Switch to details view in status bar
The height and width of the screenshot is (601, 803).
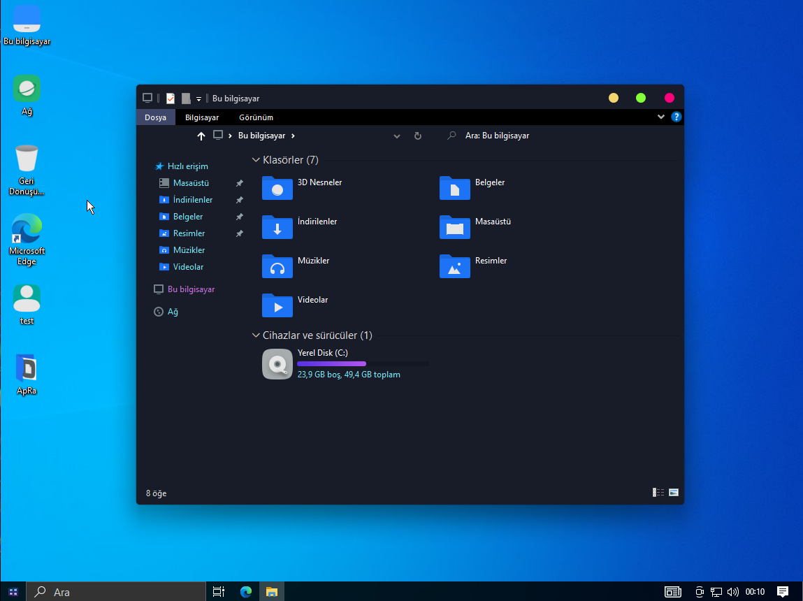[x=658, y=493]
